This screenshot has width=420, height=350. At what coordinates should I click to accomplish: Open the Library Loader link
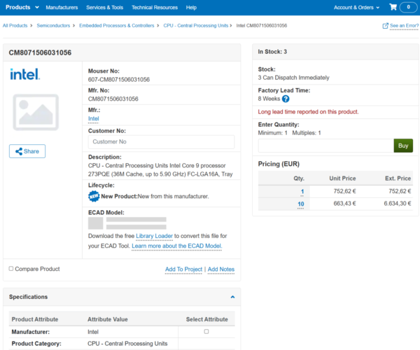pos(154,236)
